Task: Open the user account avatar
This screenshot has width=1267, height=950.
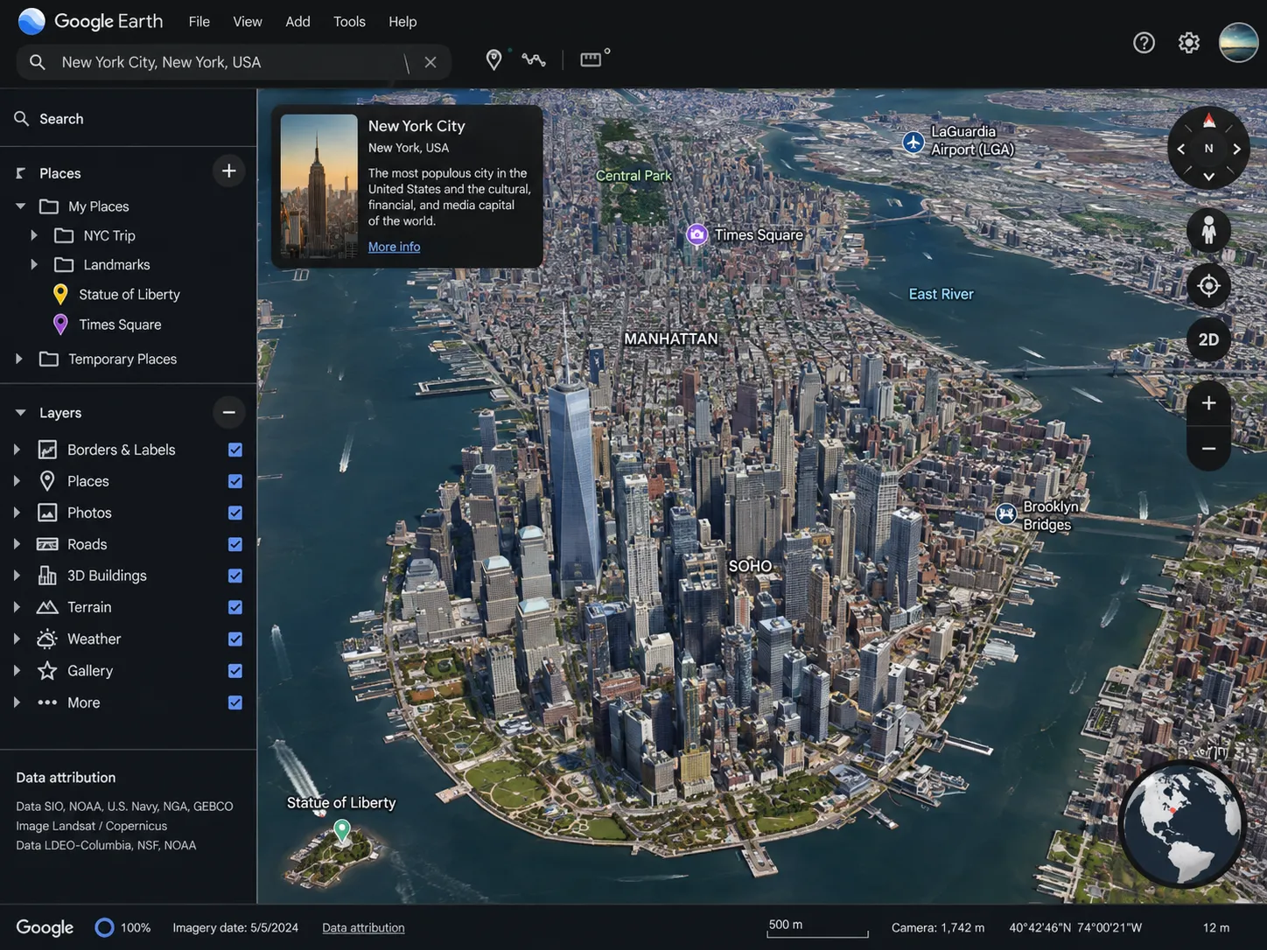Action: (x=1238, y=42)
